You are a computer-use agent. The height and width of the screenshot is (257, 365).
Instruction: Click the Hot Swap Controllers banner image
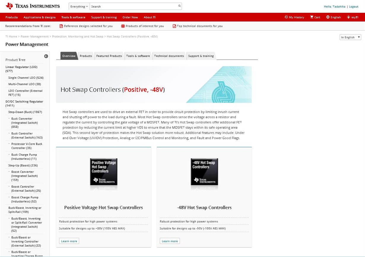coord(154,85)
